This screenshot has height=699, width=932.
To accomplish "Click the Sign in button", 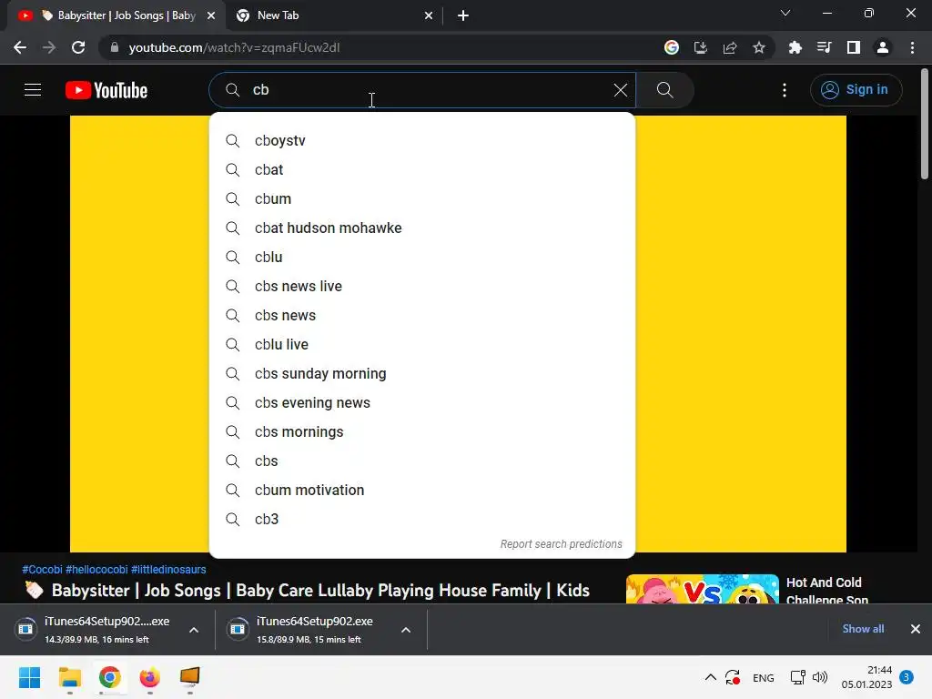I will pos(856,90).
